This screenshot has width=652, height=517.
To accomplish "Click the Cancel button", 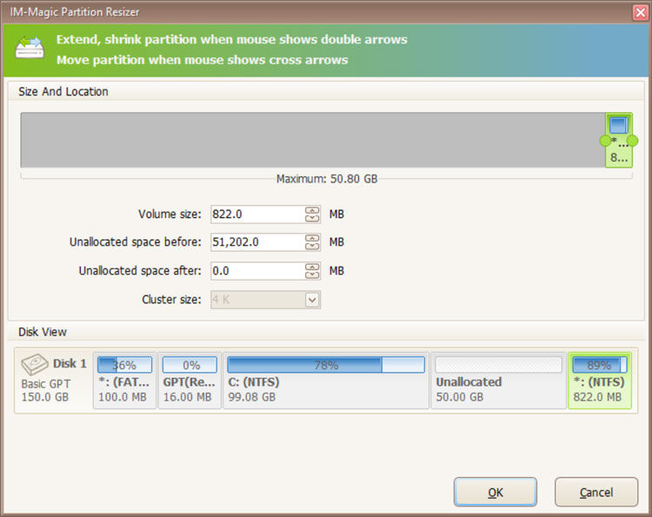I will coord(595,492).
